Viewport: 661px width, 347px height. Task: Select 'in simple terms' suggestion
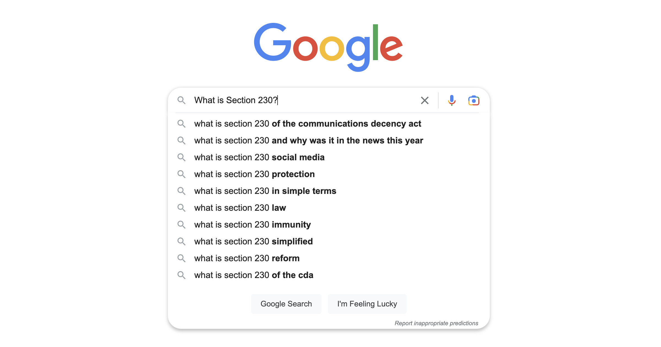(265, 191)
